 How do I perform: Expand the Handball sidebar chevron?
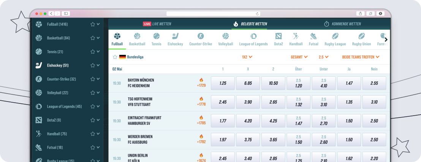click(x=98, y=134)
